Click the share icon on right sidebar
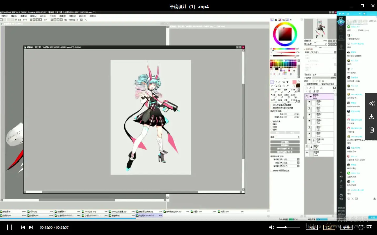 click(372, 103)
